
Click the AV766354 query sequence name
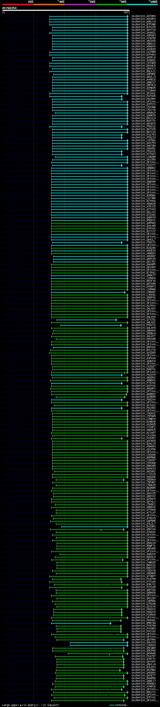point(9,8)
